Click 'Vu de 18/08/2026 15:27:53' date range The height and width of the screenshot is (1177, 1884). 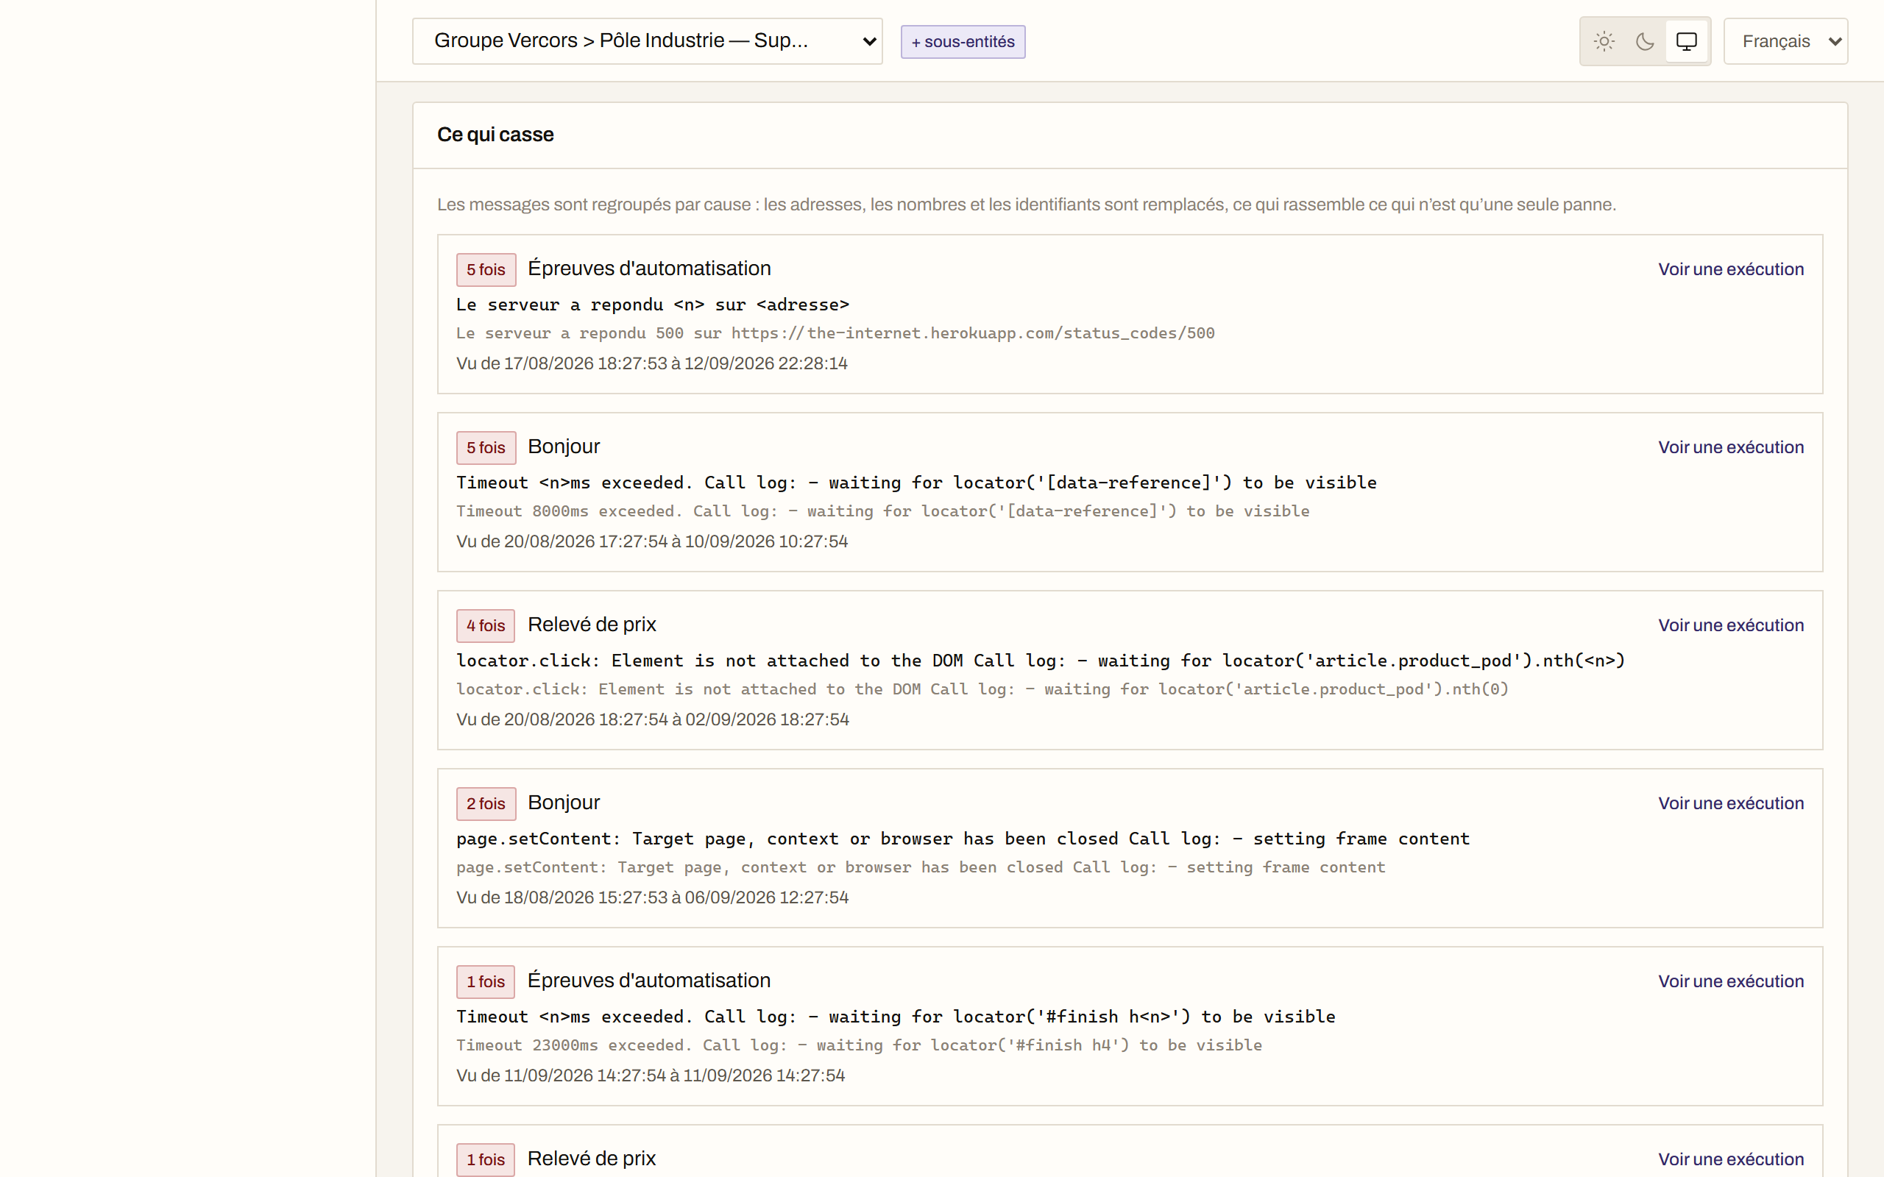click(x=652, y=897)
